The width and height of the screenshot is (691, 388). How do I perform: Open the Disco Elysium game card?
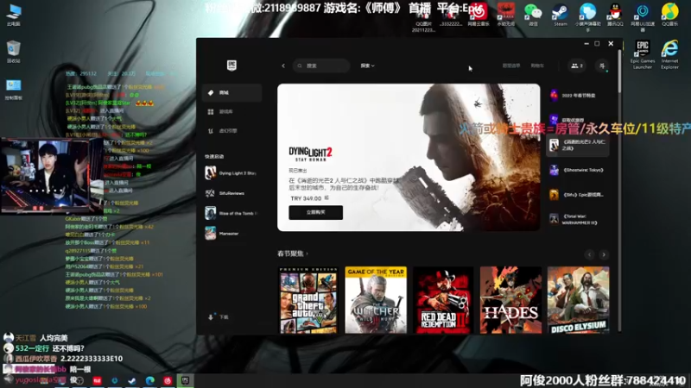578,300
